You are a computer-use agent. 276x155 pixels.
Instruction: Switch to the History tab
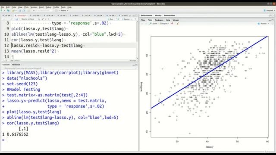tap(158, 15)
